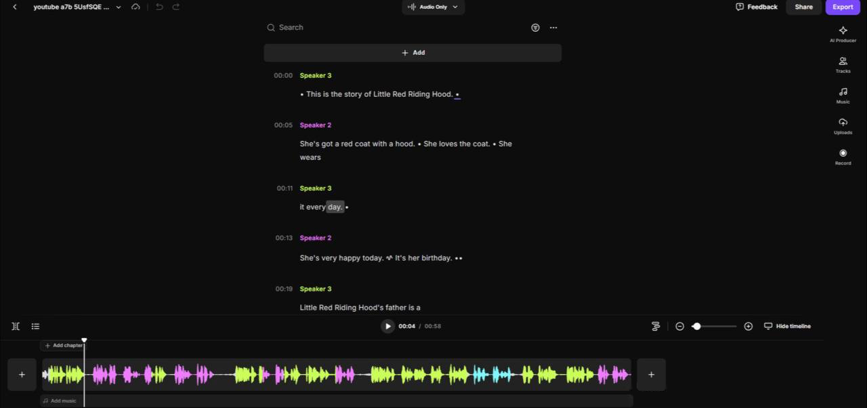Viewport: 867px width, 408px height.
Task: Click the text "She's very happy today."
Action: [341, 258]
